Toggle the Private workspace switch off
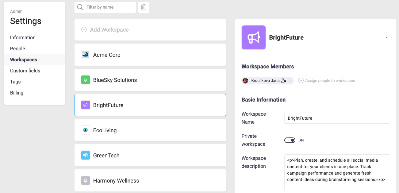 [x=290, y=140]
